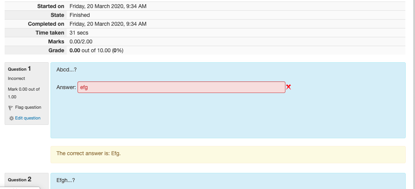The width and height of the screenshot is (415, 189).
Task: Click the Question 1 heading
Action: point(19,69)
